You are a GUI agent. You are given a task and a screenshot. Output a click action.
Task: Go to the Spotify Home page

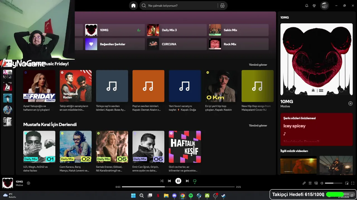[133, 6]
